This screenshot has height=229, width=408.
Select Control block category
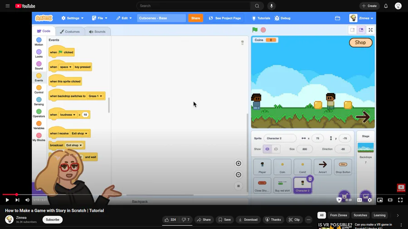tap(39, 89)
